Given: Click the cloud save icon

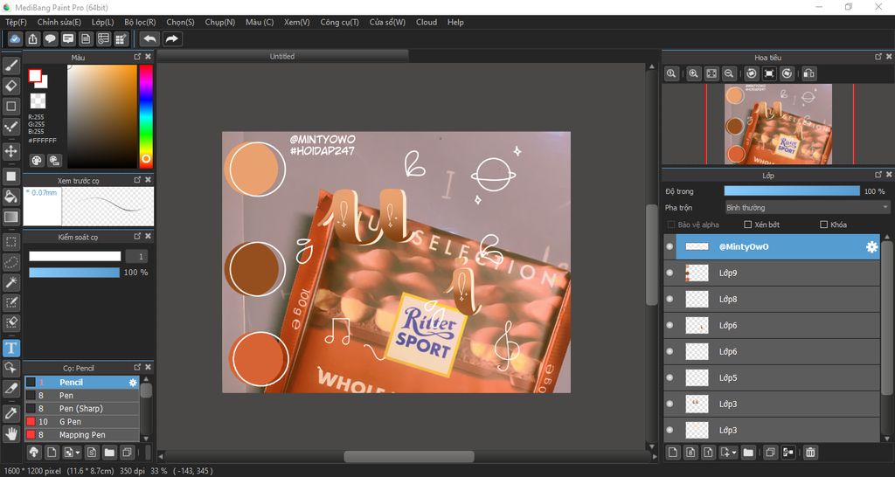Looking at the screenshot, I should point(15,38).
